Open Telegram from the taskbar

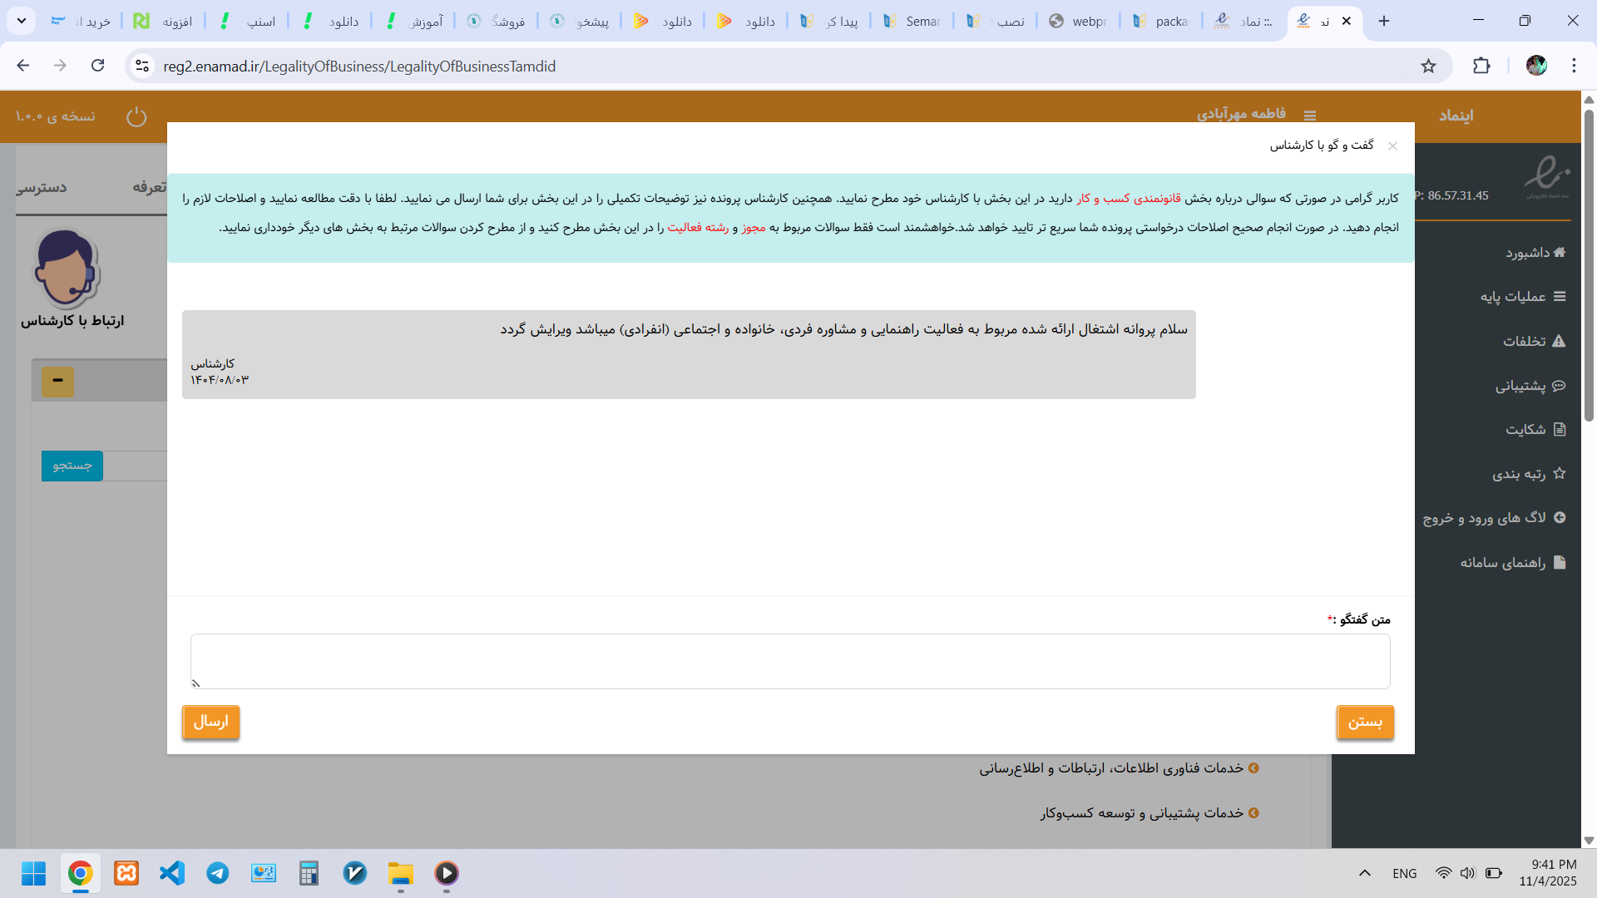218,873
